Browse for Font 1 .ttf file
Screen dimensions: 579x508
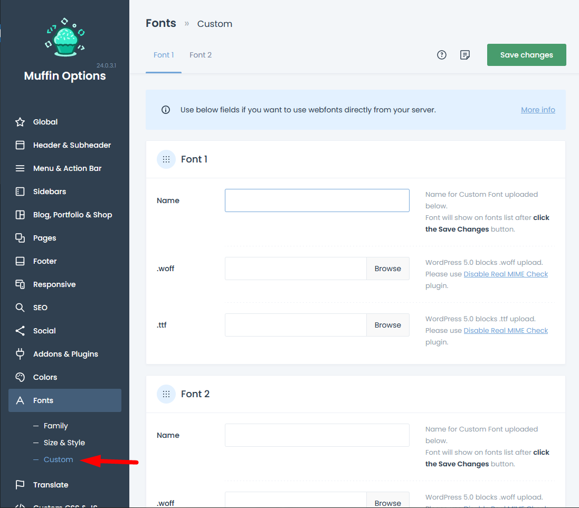point(388,325)
